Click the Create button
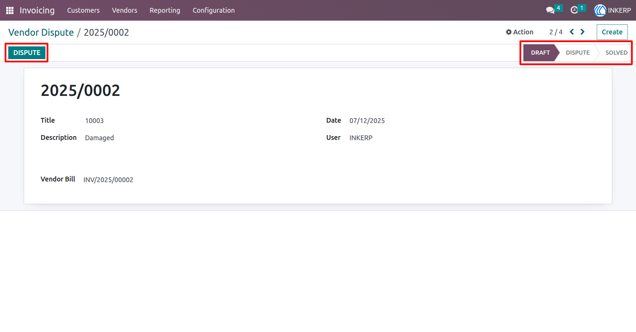 (x=612, y=32)
